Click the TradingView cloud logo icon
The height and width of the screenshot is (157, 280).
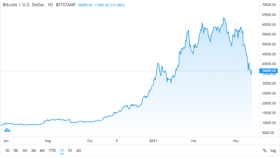pyautogui.click(x=7, y=131)
